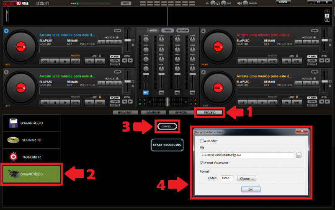Choose Gravar Áudio option

point(32,123)
